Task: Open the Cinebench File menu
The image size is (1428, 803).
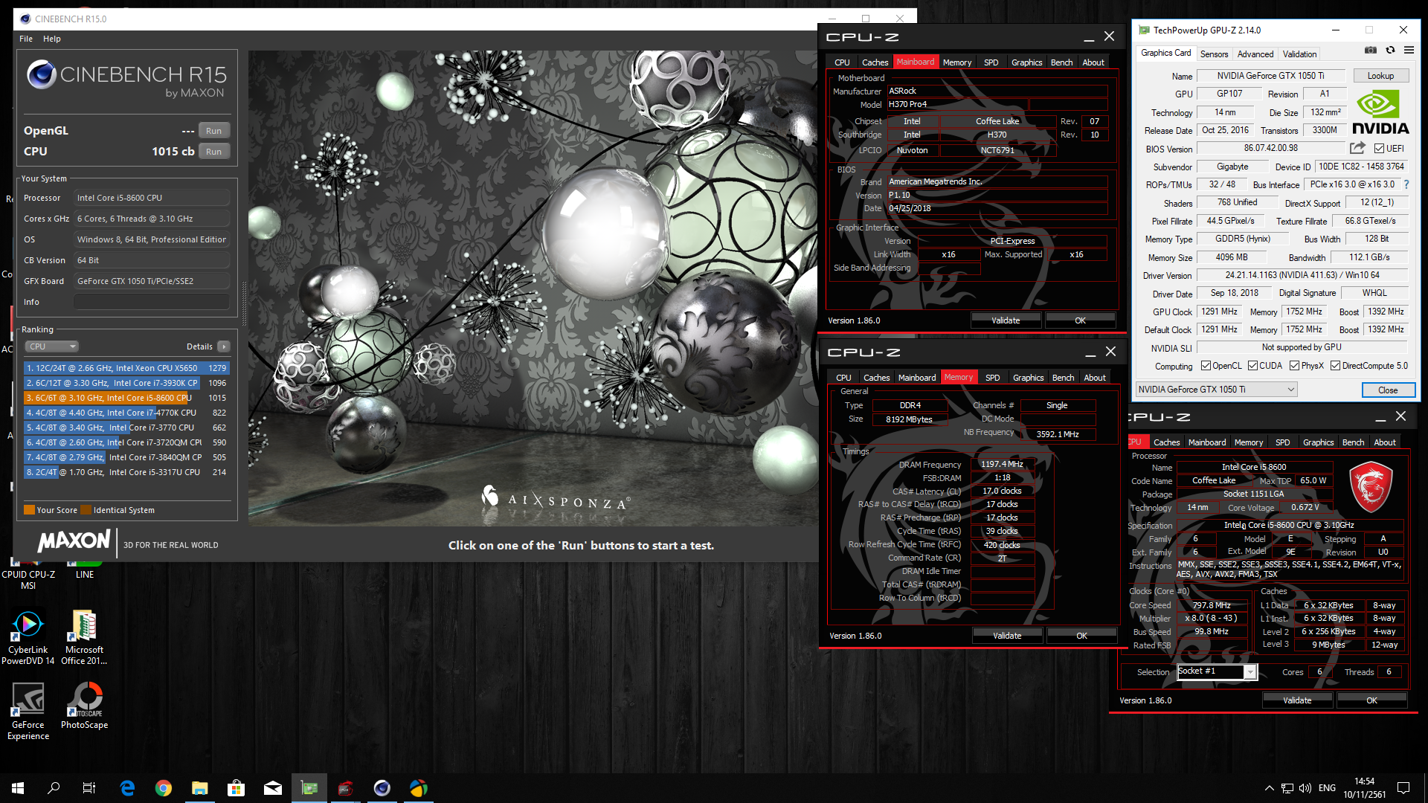Action: [x=26, y=39]
